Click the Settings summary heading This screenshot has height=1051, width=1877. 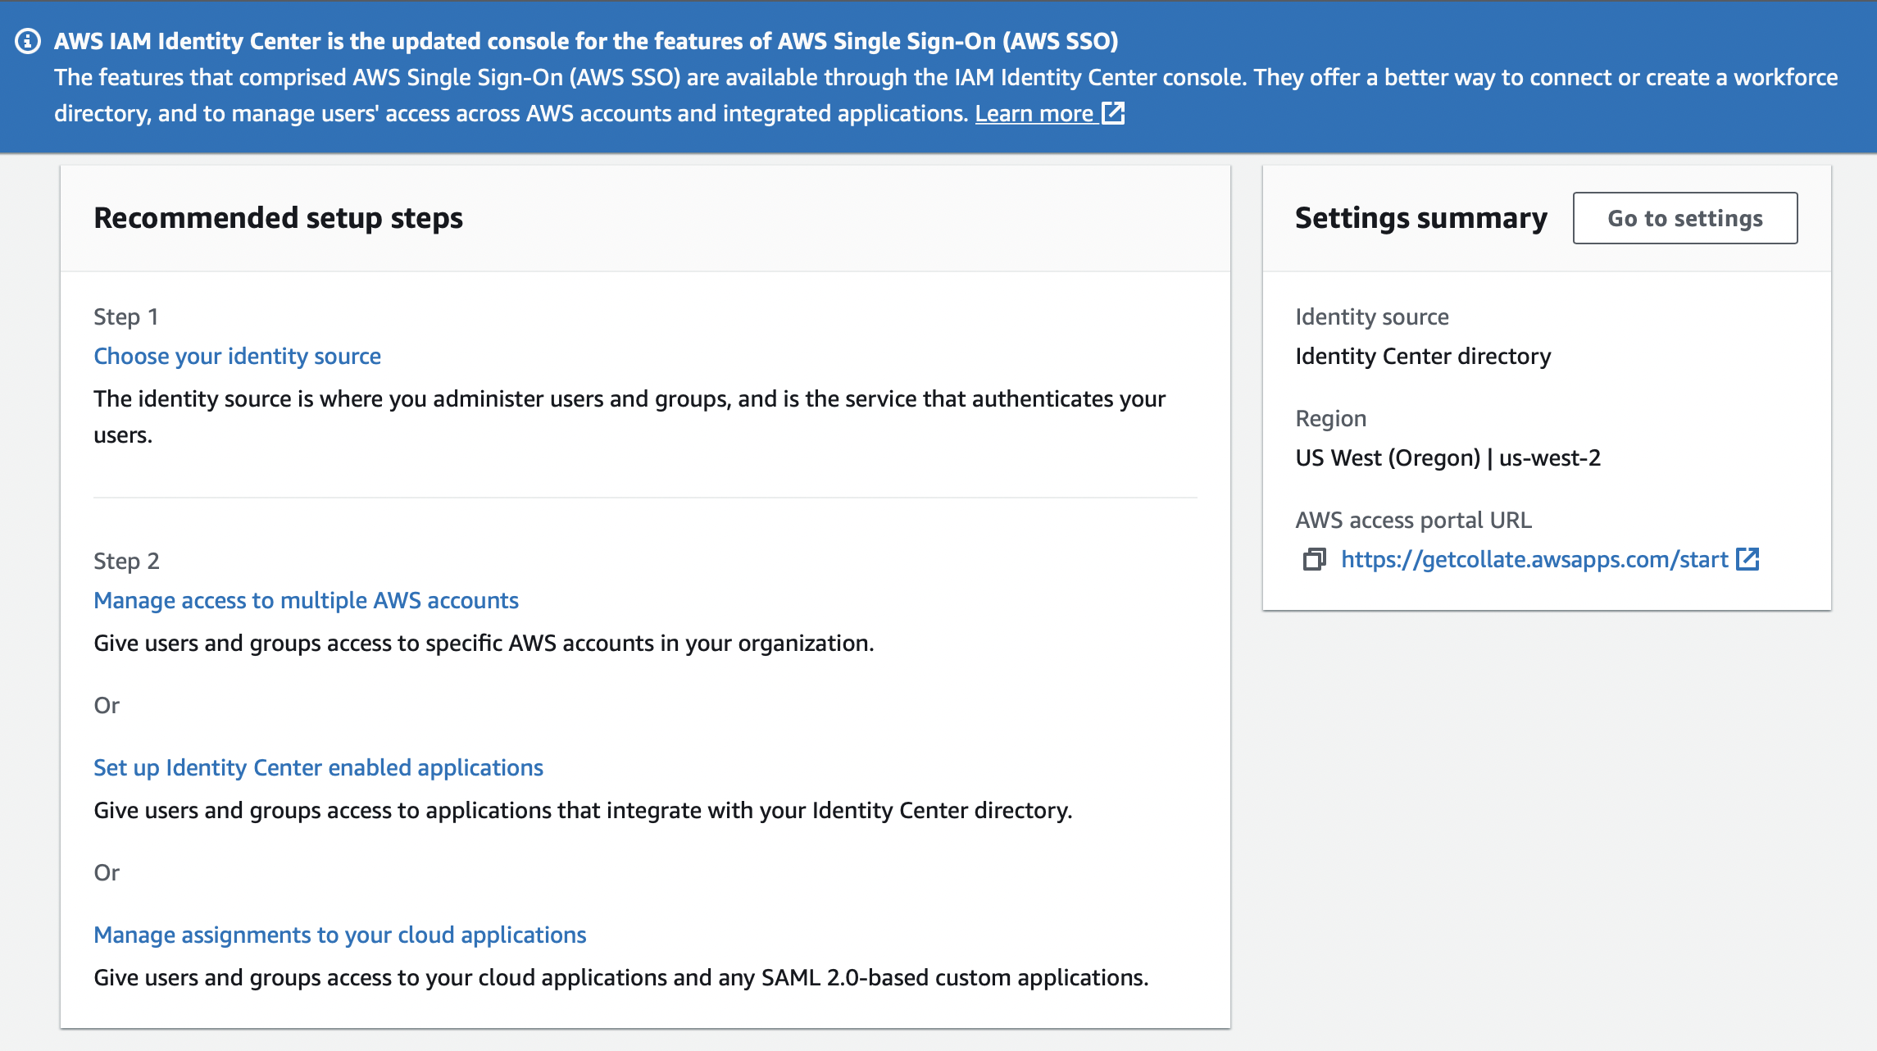[x=1420, y=218]
